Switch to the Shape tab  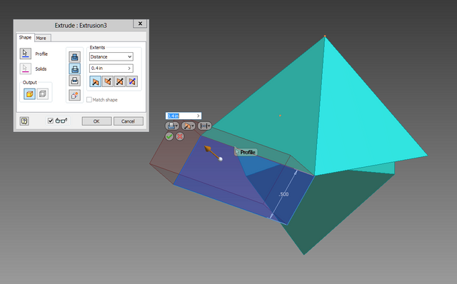click(25, 37)
